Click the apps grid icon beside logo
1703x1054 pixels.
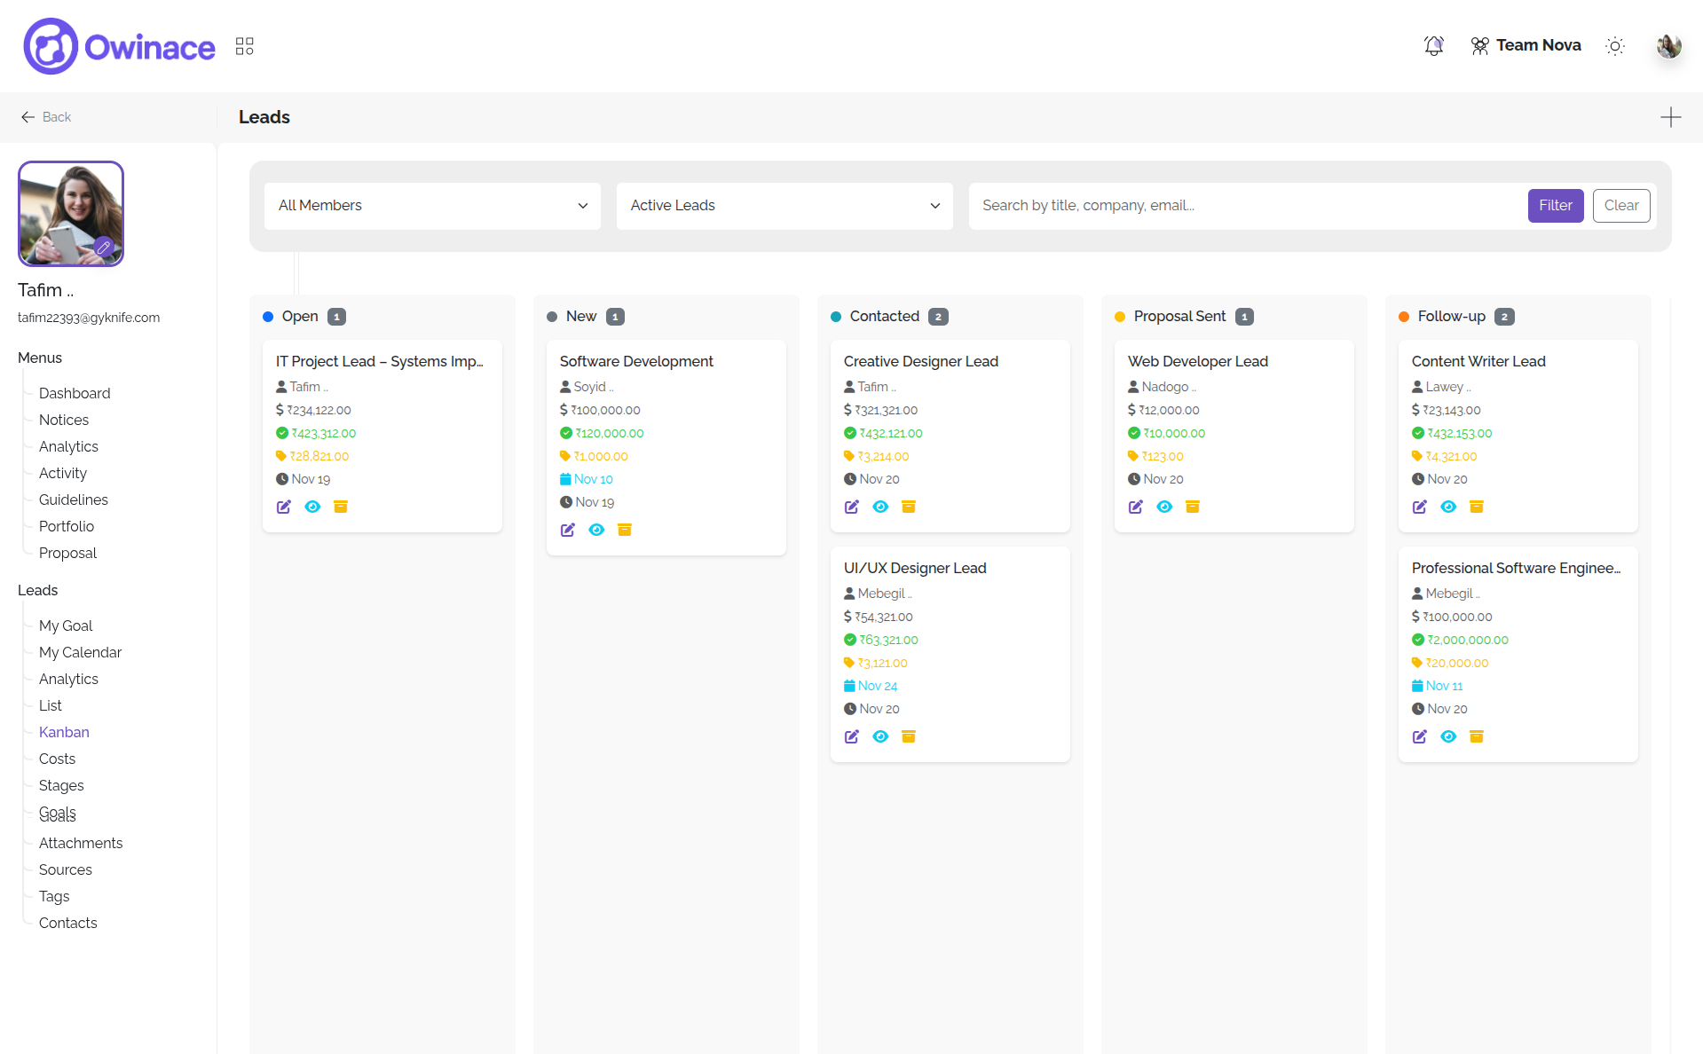245,46
